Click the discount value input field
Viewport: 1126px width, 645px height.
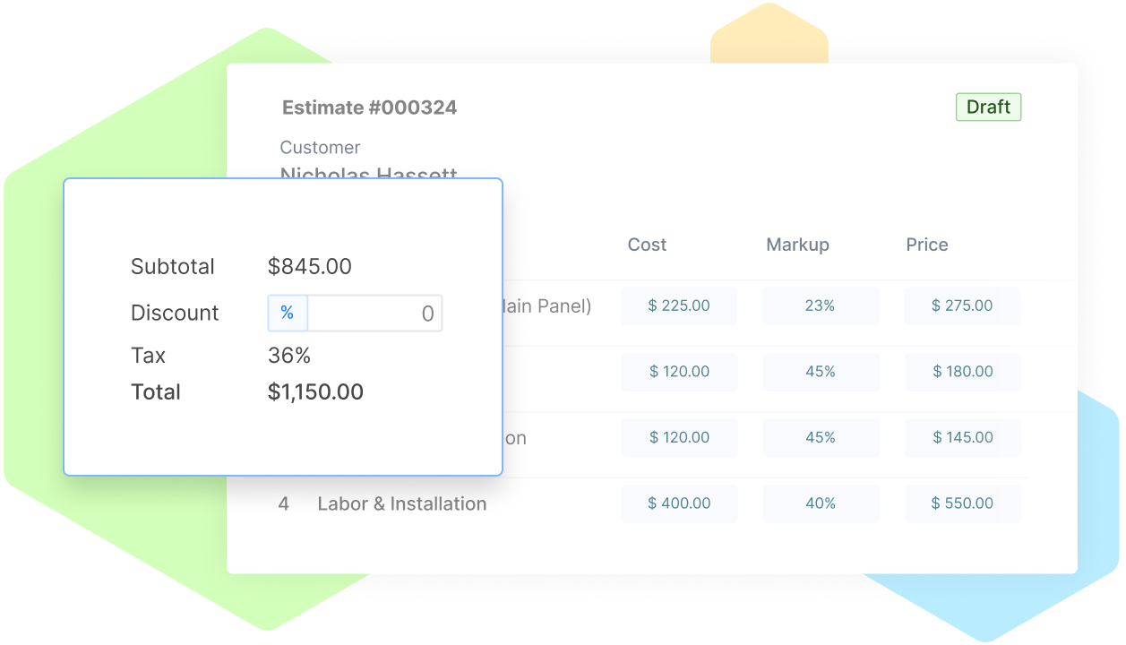coord(376,313)
